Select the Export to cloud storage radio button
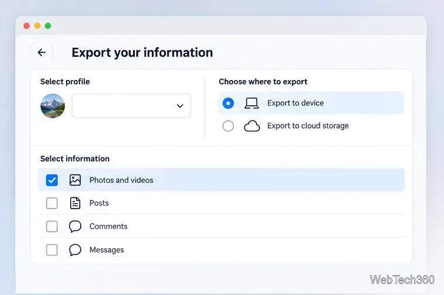 click(228, 126)
